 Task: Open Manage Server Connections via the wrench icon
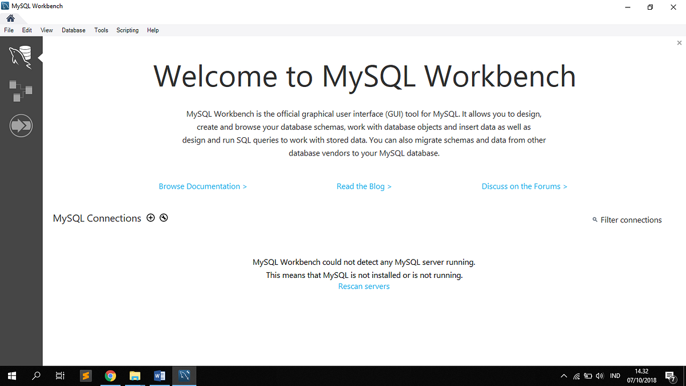[x=163, y=217]
